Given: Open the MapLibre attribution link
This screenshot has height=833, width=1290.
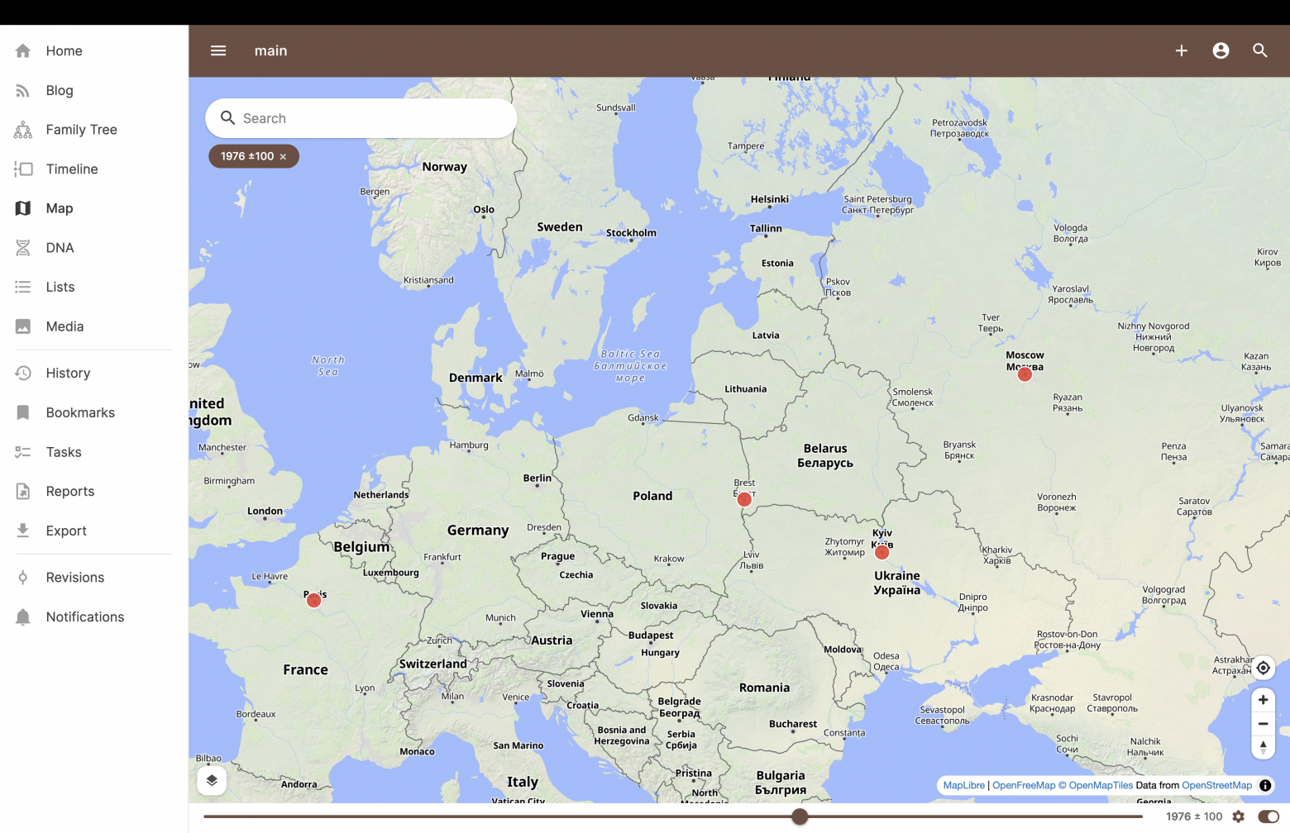Looking at the screenshot, I should pyautogui.click(x=963, y=785).
